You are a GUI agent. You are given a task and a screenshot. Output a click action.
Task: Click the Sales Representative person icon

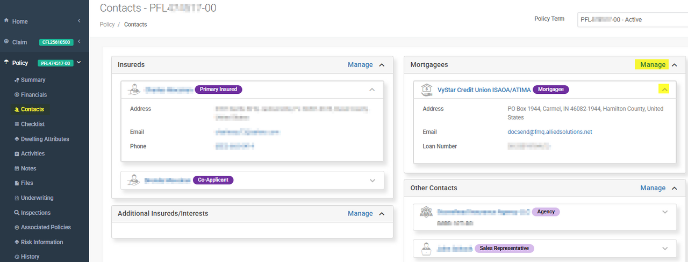point(427,248)
